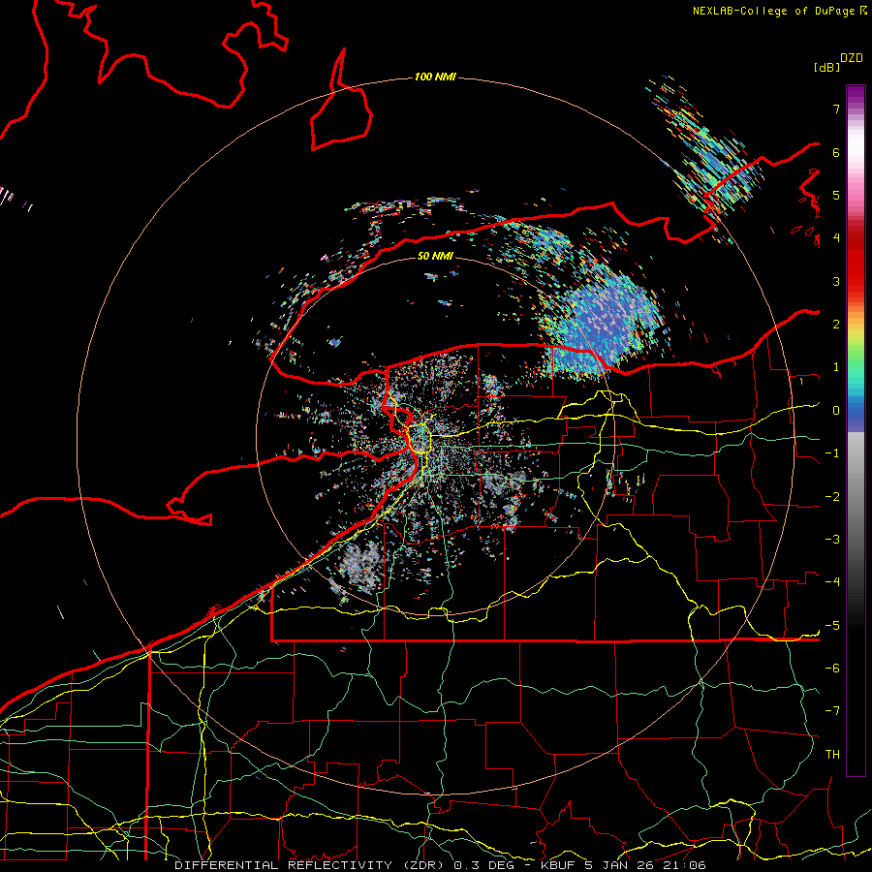
Task: Click the 0 dB legend tick label
Action: point(836,411)
